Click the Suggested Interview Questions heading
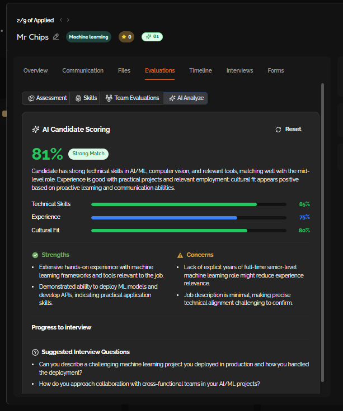 (x=86, y=352)
